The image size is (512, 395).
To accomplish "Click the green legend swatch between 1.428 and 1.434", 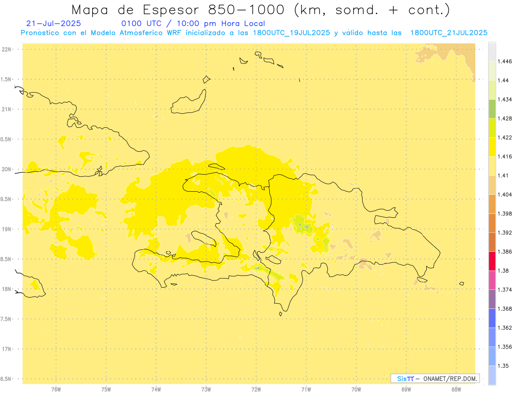I will [x=492, y=109].
